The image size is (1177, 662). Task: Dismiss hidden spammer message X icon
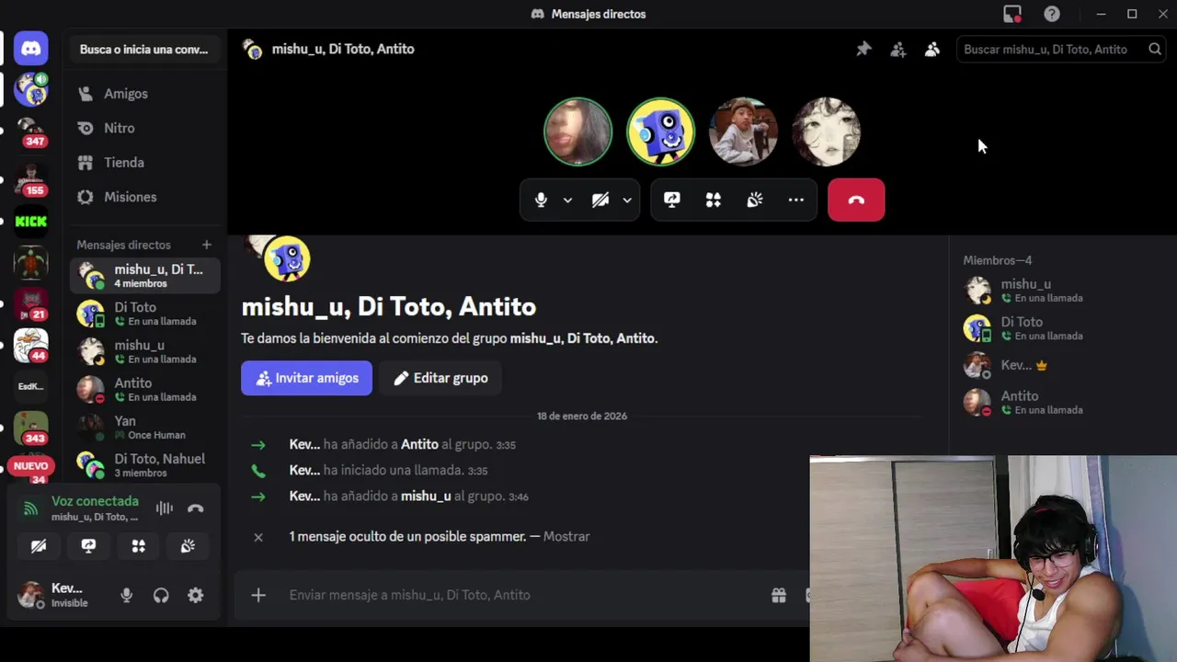pos(258,537)
